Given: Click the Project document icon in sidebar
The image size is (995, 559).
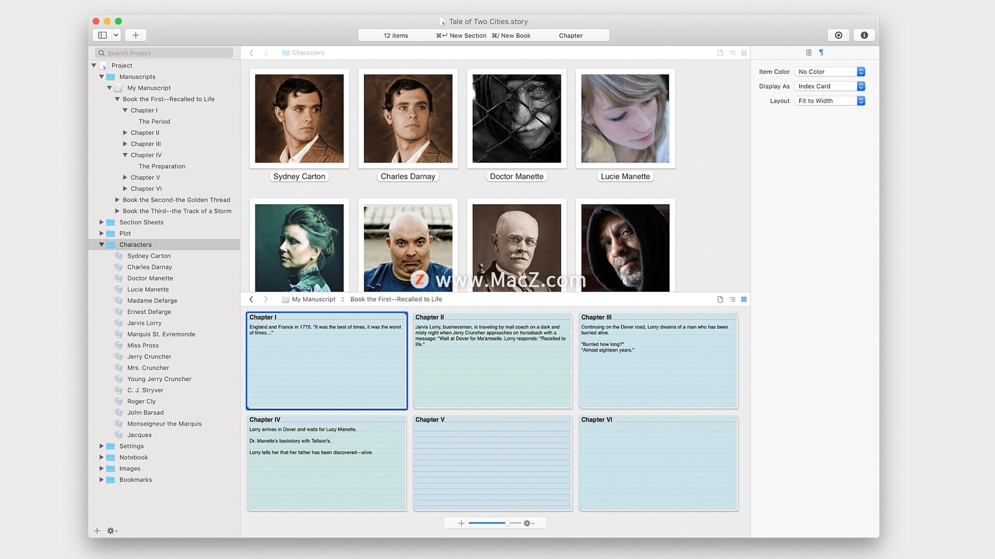Looking at the screenshot, I should click(x=103, y=66).
